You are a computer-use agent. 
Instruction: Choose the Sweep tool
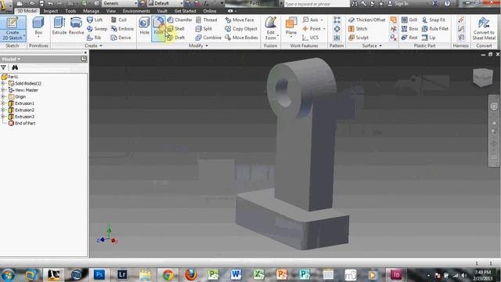pos(97,29)
